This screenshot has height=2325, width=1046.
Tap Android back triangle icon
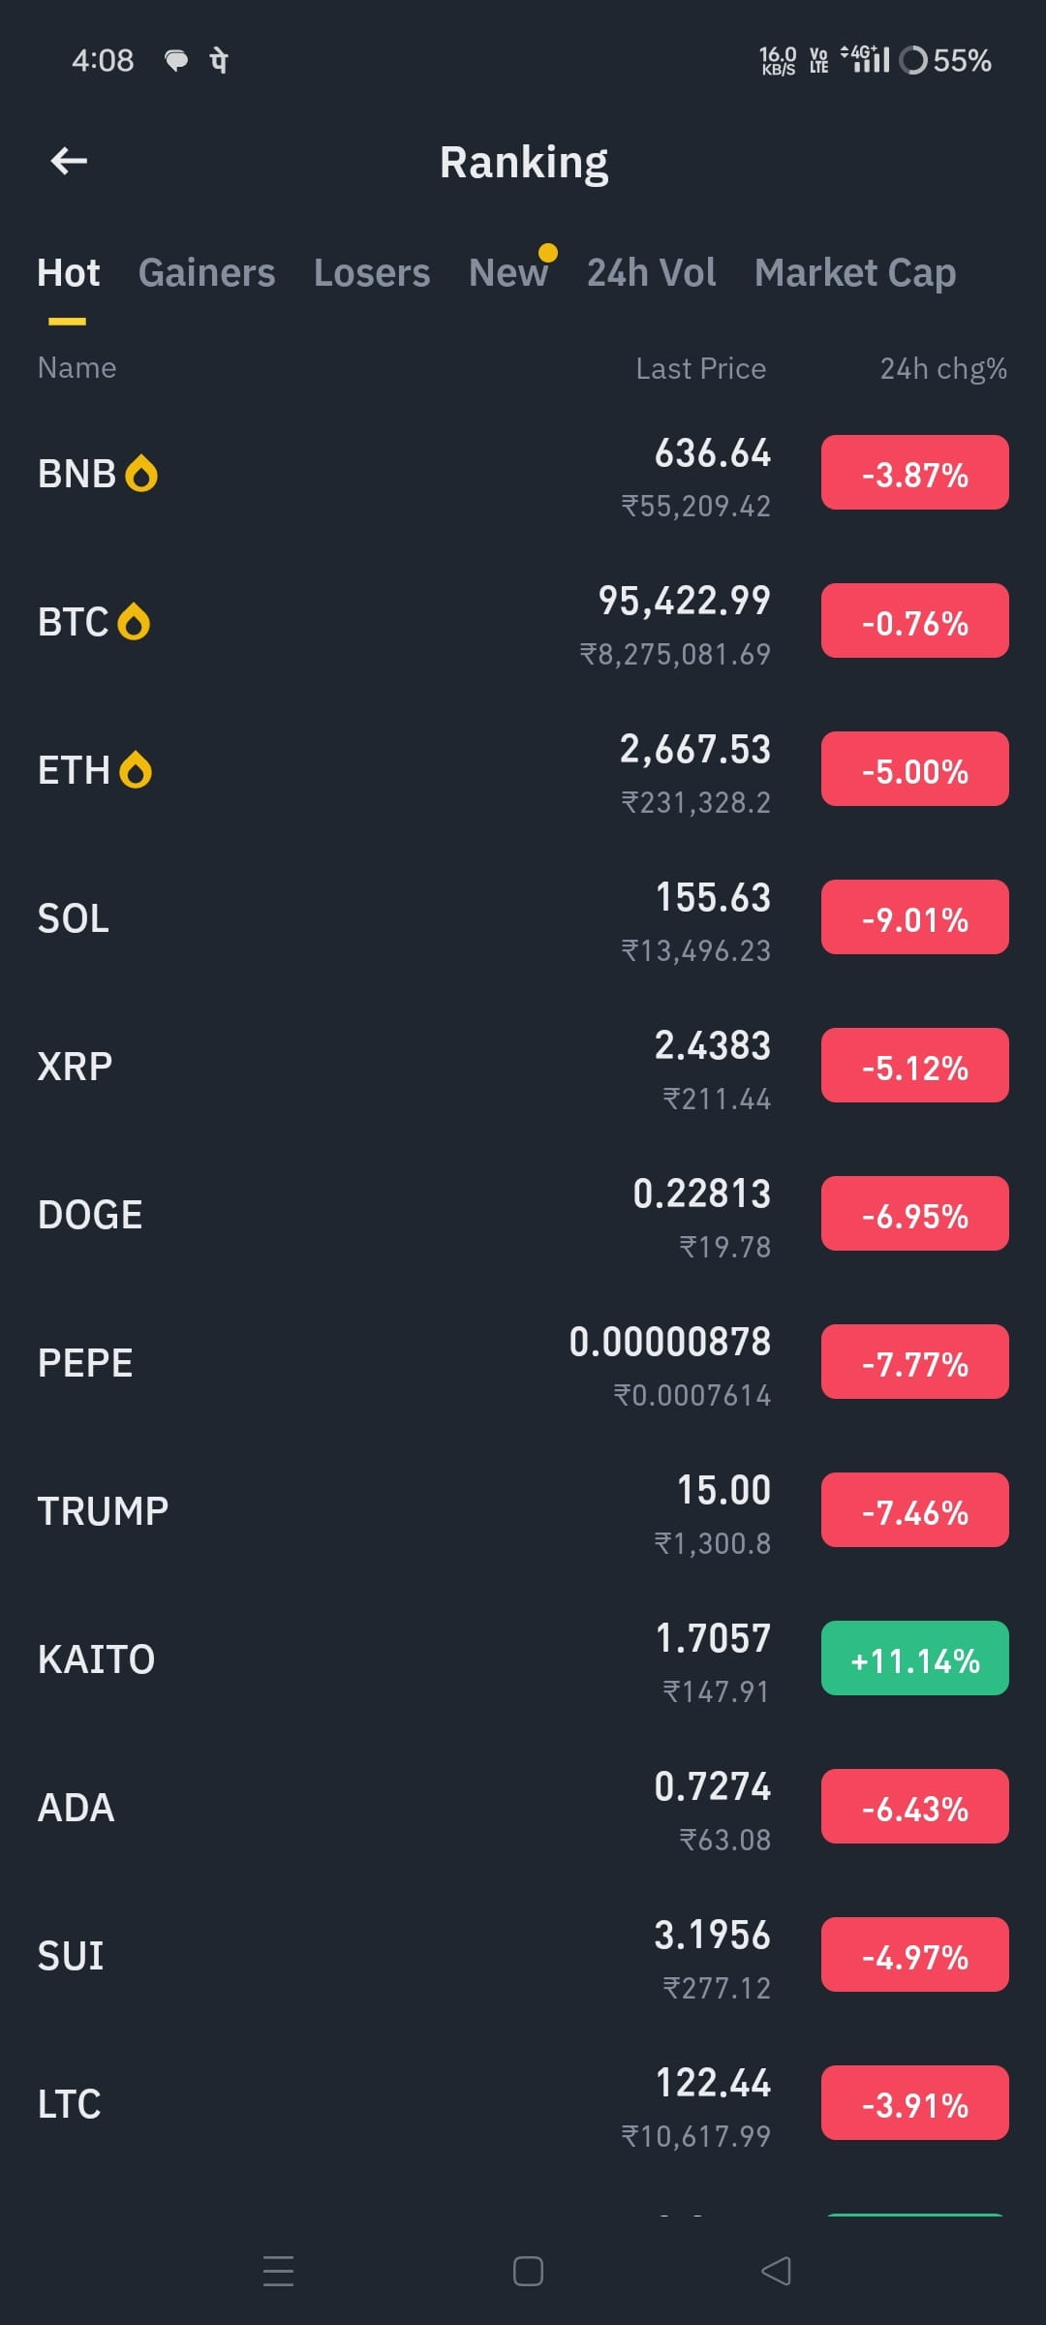(x=777, y=2271)
